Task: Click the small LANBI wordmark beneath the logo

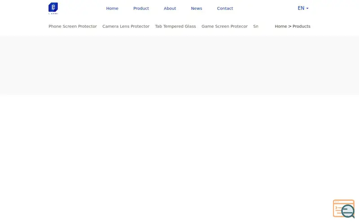Action: (x=53, y=14)
